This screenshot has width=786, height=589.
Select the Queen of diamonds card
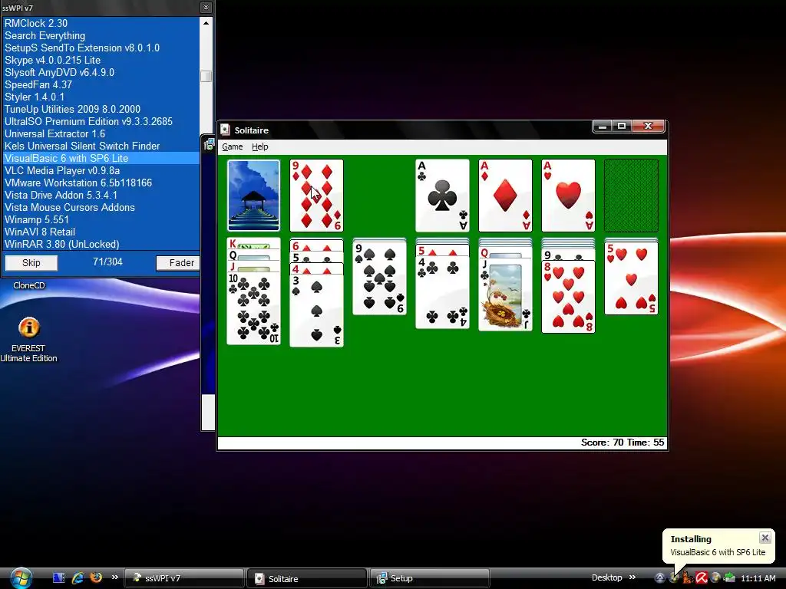(x=505, y=252)
